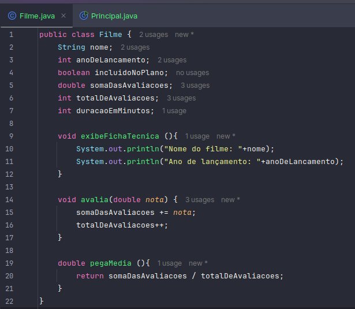
Task: Open '1 usage' hint for exibeFichaTecnica
Action: 197,136
